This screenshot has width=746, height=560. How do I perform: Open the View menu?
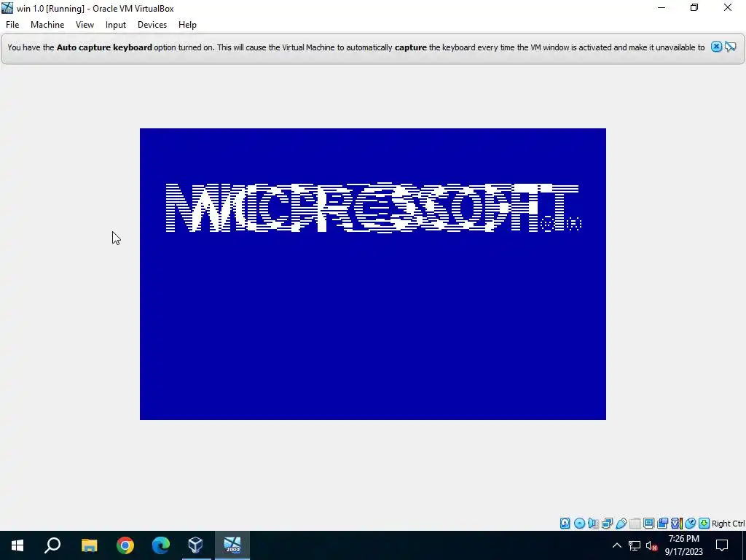[85, 25]
